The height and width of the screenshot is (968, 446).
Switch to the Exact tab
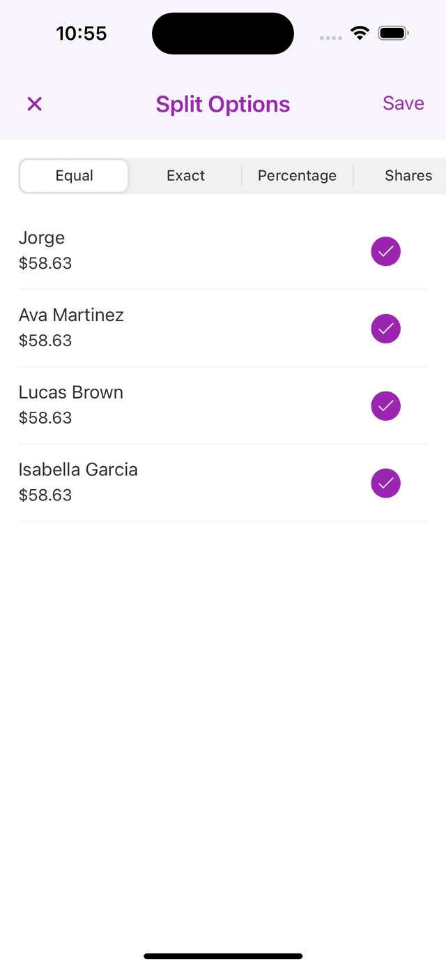coord(185,176)
